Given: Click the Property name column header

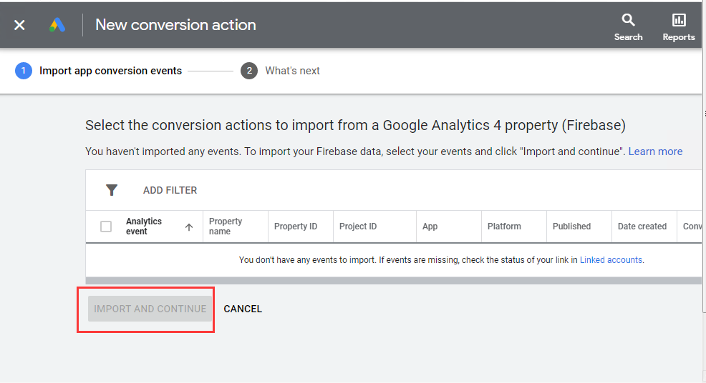Looking at the screenshot, I should tap(226, 227).
